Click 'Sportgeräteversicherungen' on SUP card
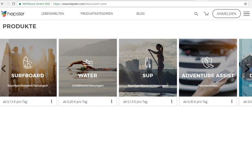 pyautogui.click(x=148, y=86)
